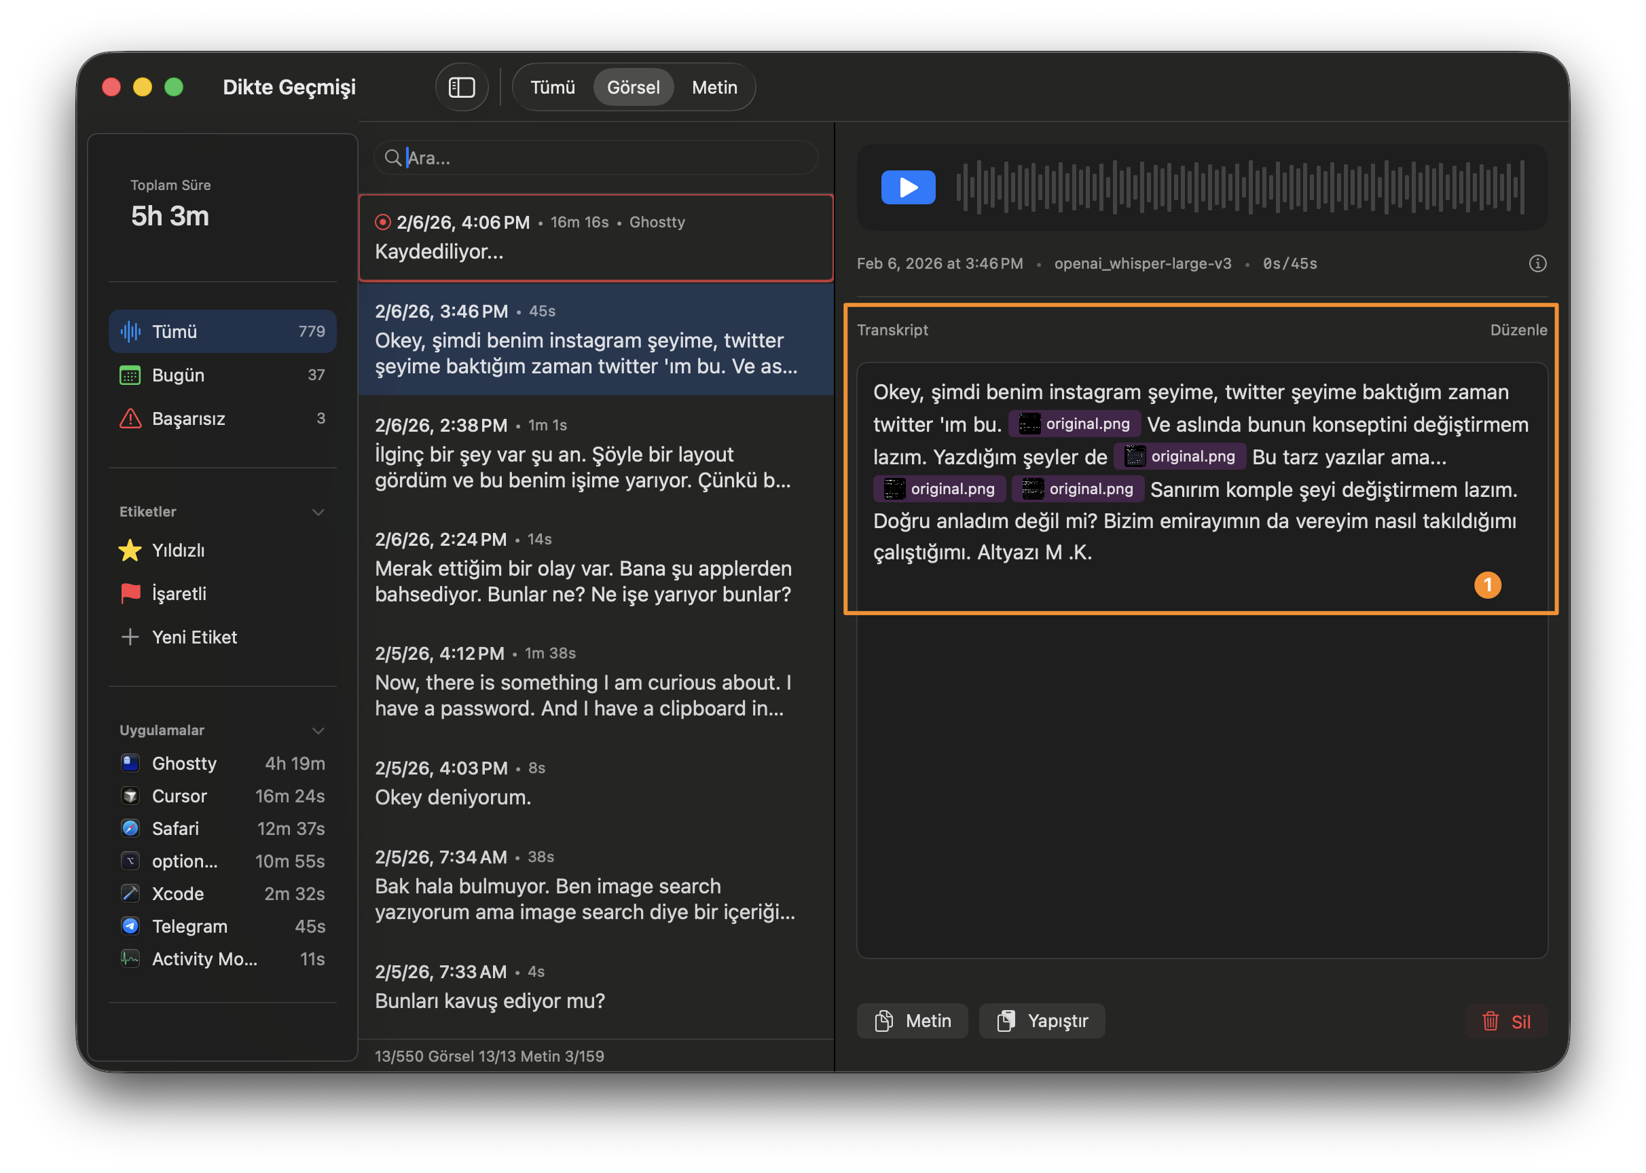Viewport: 1646px width, 1173px height.
Task: Toggle the sidebar visibility icon
Action: coord(462,87)
